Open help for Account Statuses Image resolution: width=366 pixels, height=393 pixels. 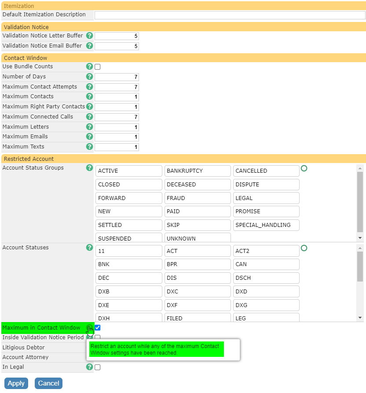click(x=89, y=247)
